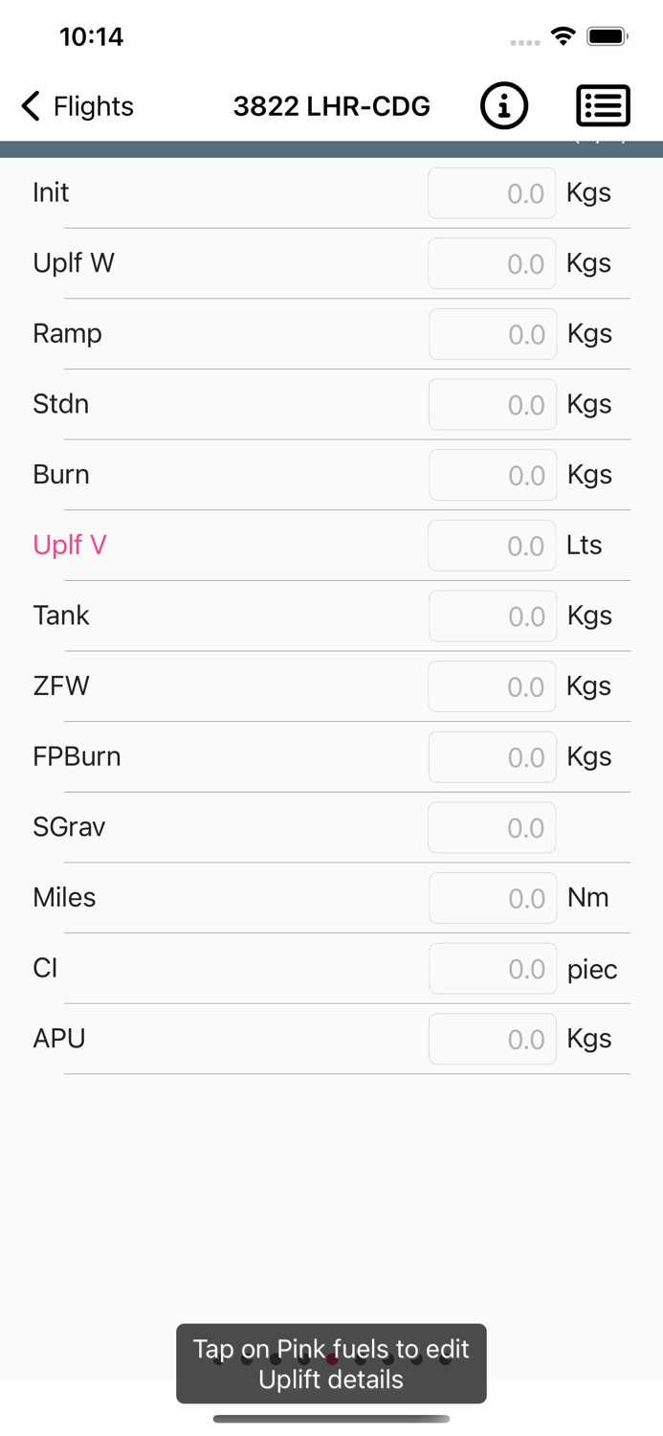Dismiss the Pink fuels tooltip message

click(x=331, y=1364)
